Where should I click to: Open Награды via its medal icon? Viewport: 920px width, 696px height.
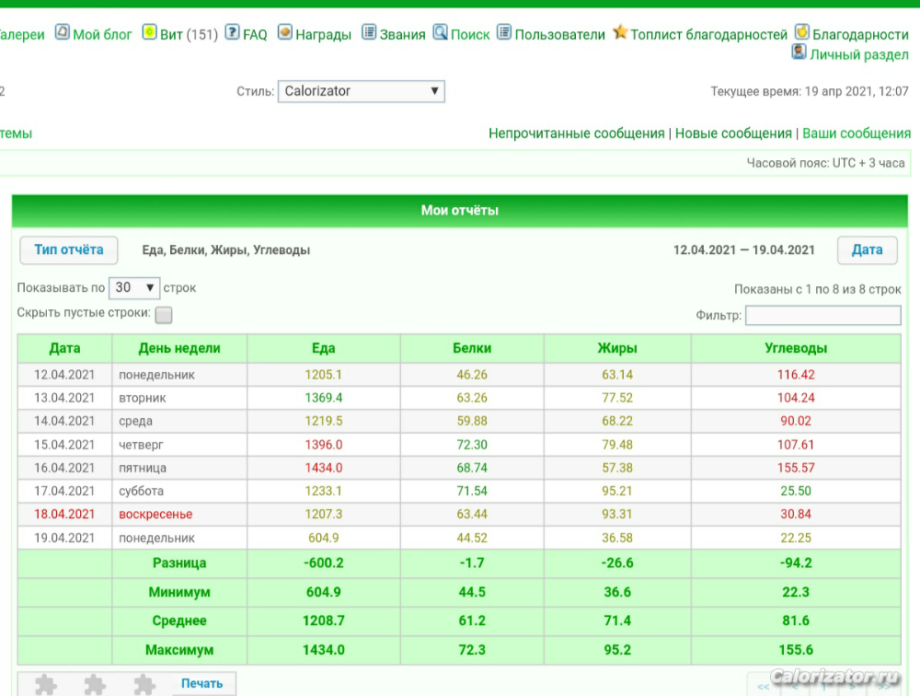click(x=284, y=32)
